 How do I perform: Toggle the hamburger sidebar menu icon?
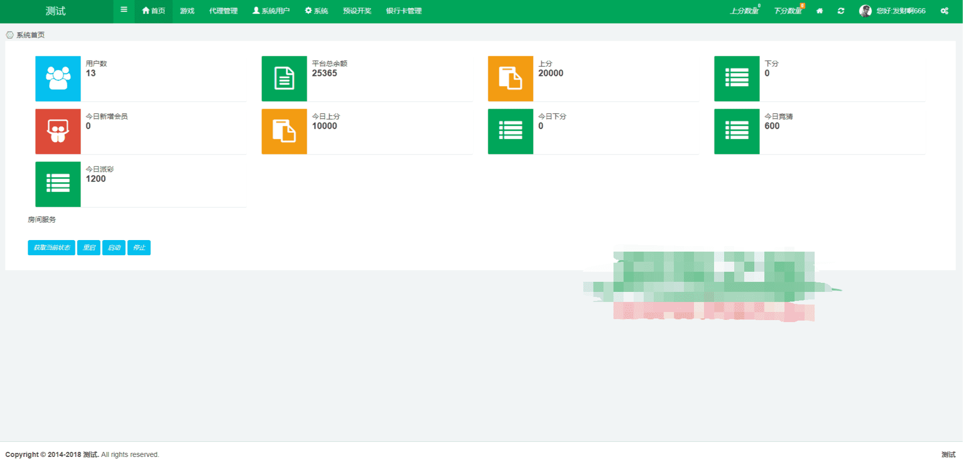pos(124,10)
